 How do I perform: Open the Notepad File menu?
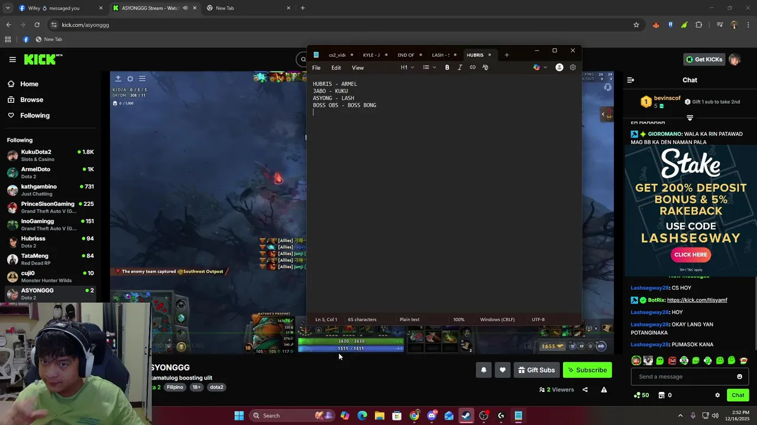click(x=316, y=68)
